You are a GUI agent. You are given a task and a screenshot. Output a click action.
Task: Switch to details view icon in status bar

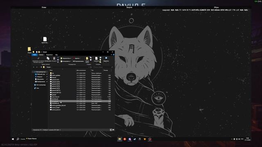[111, 130]
